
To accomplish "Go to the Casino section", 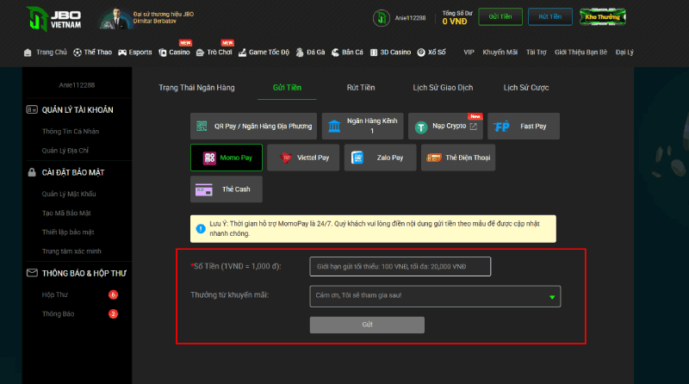I will tap(175, 53).
